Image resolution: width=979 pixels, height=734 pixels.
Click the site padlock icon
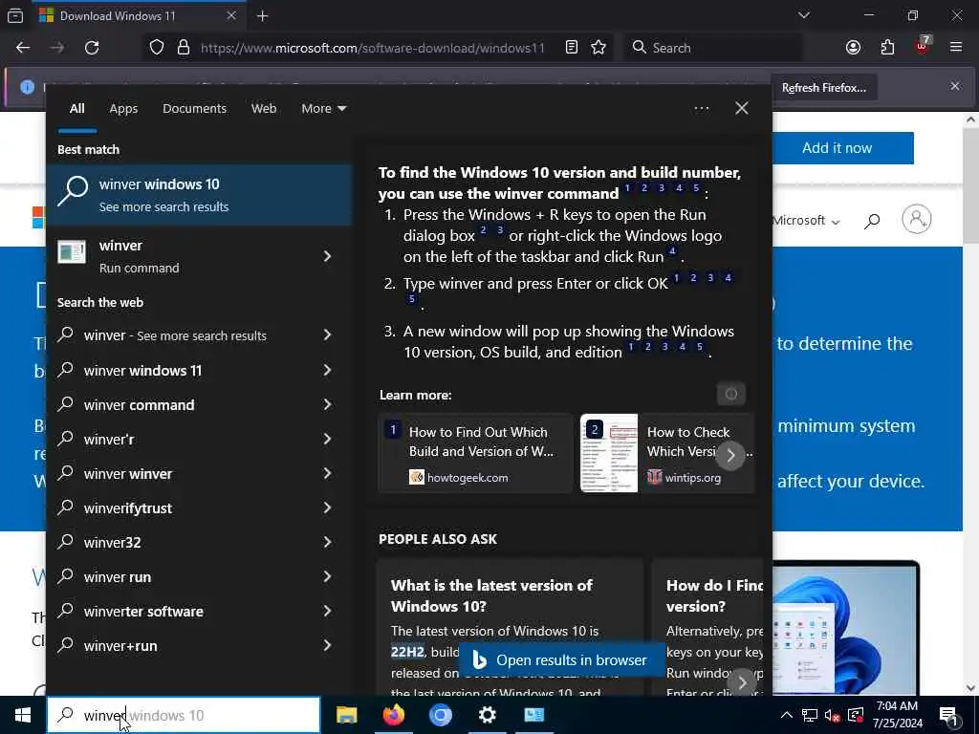tap(183, 48)
